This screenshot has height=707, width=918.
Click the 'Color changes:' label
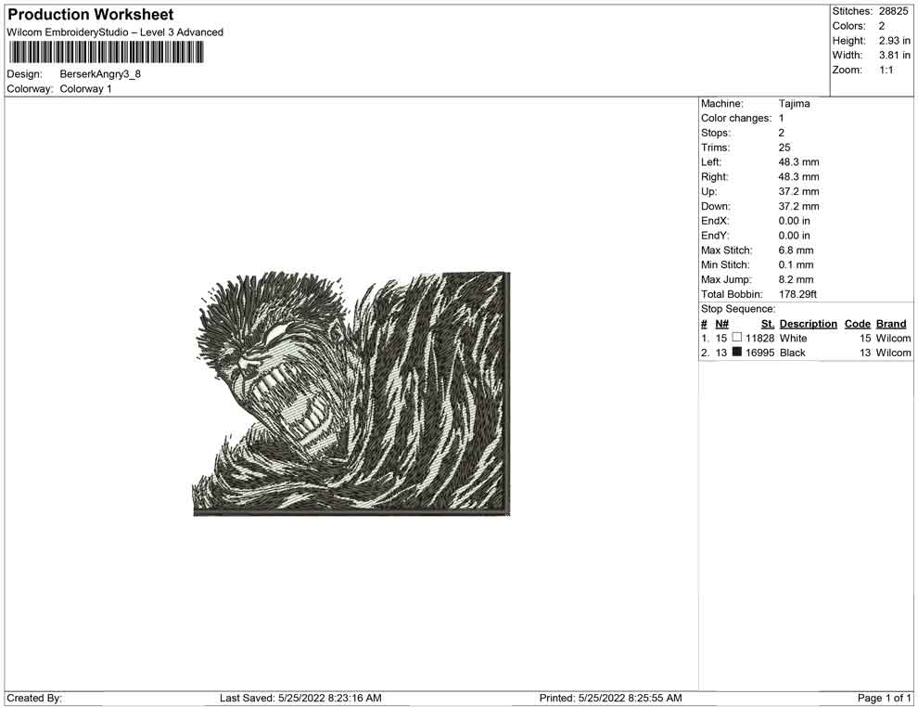(736, 119)
